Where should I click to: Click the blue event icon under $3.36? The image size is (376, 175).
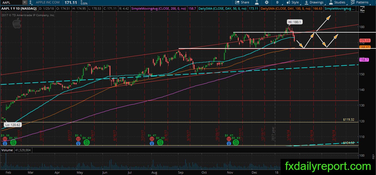[5, 143]
